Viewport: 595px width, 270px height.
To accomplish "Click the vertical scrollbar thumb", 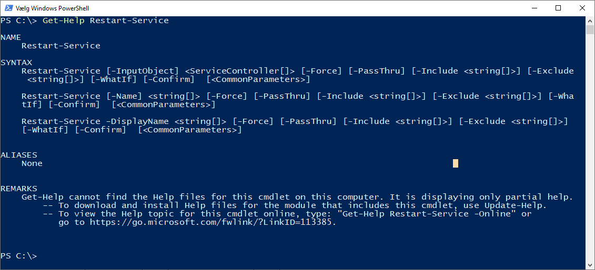I will [x=590, y=29].
